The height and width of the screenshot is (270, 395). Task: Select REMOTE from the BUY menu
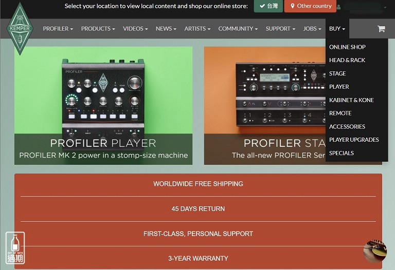(x=340, y=113)
